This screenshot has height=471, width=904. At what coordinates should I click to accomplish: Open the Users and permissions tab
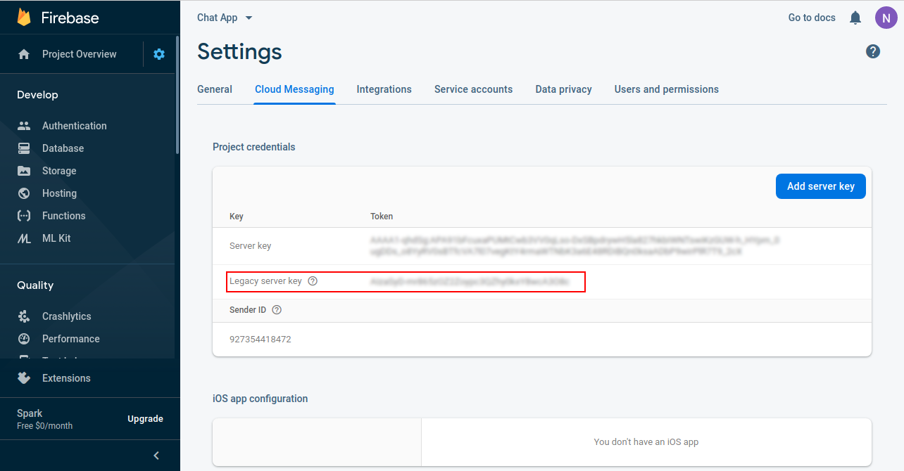point(666,89)
